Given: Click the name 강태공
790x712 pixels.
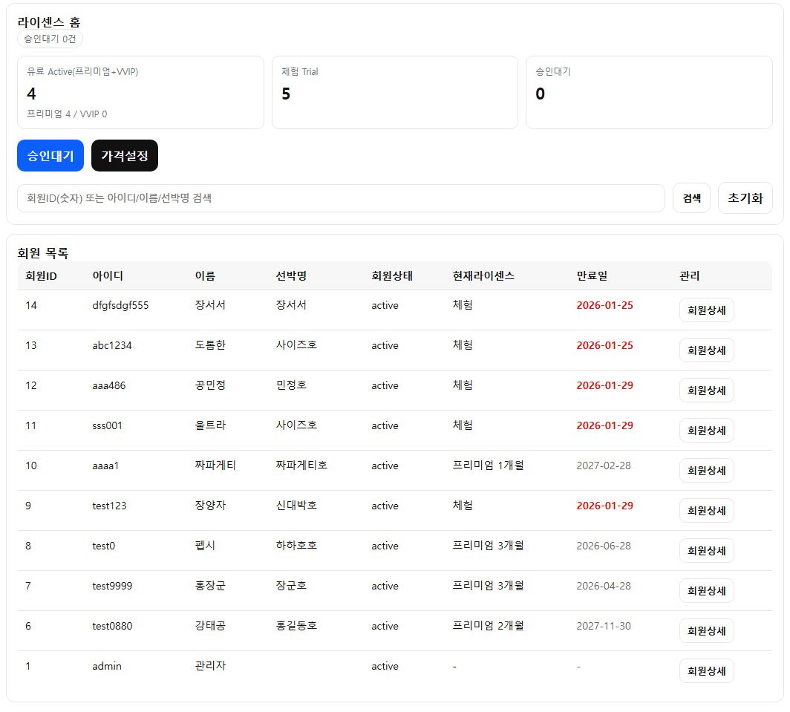Looking at the screenshot, I should click(x=210, y=625).
